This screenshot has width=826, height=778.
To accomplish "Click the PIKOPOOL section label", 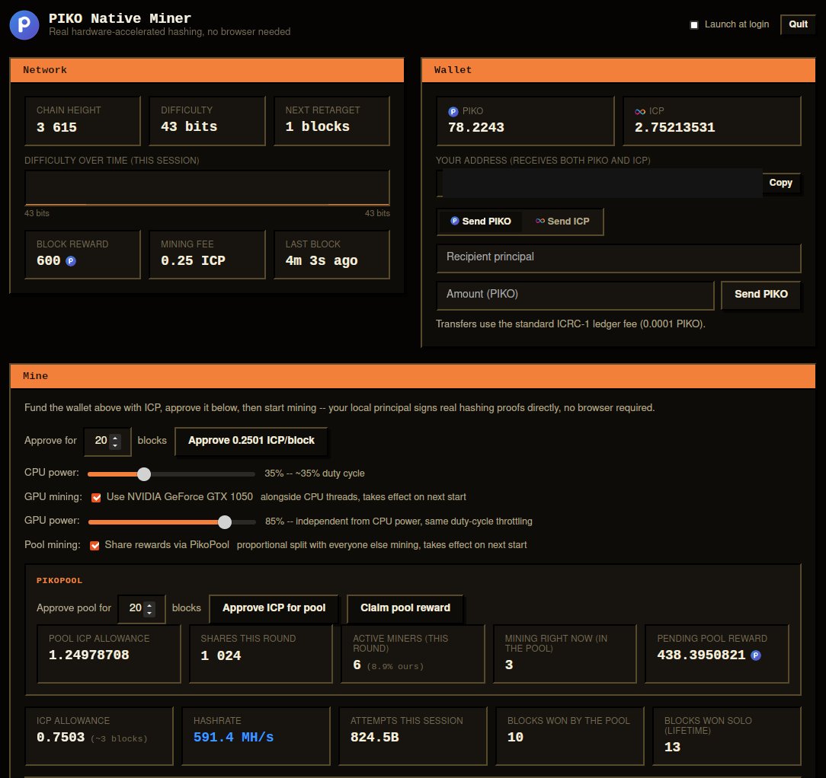I will point(59,581).
